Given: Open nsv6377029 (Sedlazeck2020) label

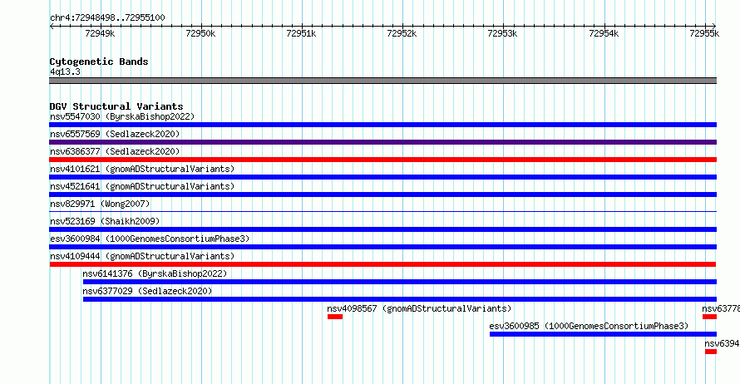Looking at the screenshot, I should 147,291.
